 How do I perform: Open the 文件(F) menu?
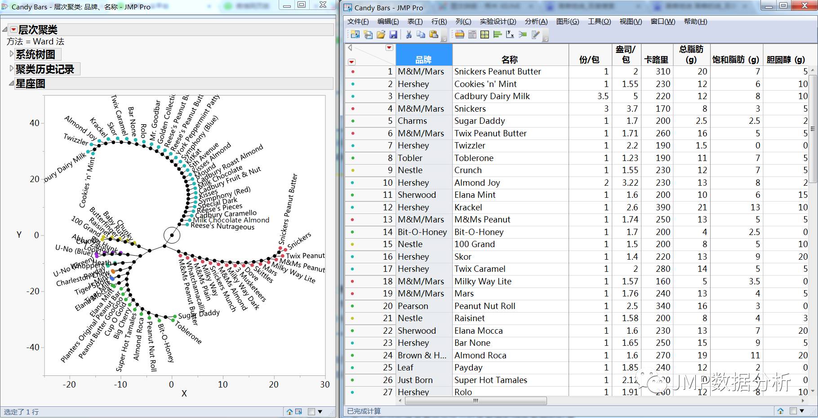[358, 22]
